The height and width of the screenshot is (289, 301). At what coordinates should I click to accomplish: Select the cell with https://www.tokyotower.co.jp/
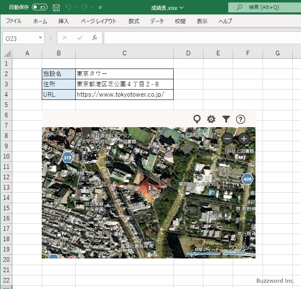pos(124,95)
